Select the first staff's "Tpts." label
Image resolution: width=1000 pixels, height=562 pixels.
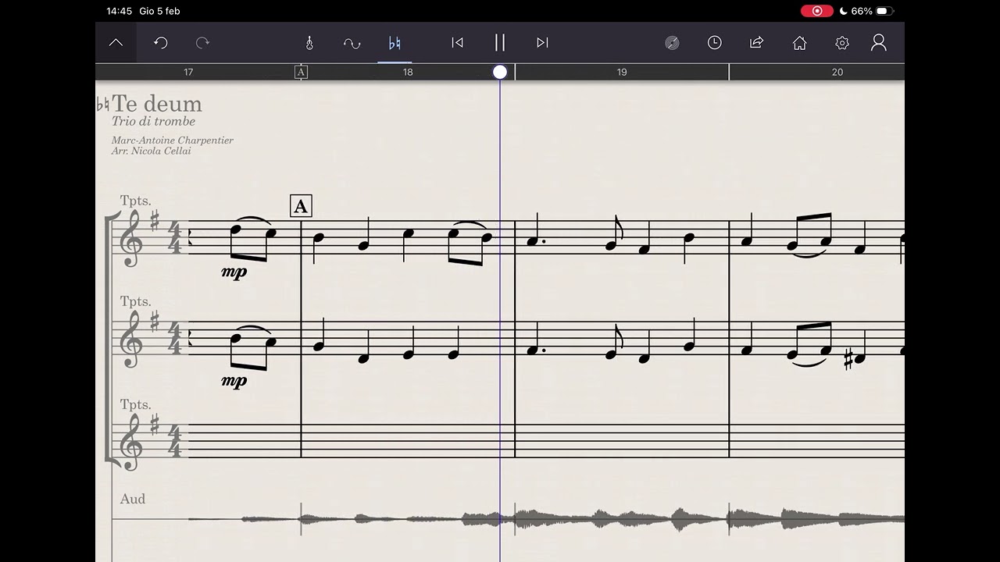pyautogui.click(x=136, y=201)
